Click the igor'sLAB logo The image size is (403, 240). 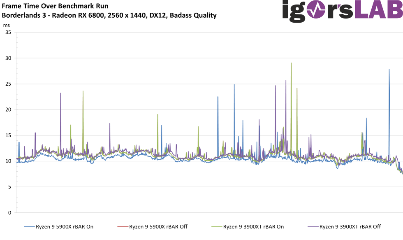pos(342,10)
